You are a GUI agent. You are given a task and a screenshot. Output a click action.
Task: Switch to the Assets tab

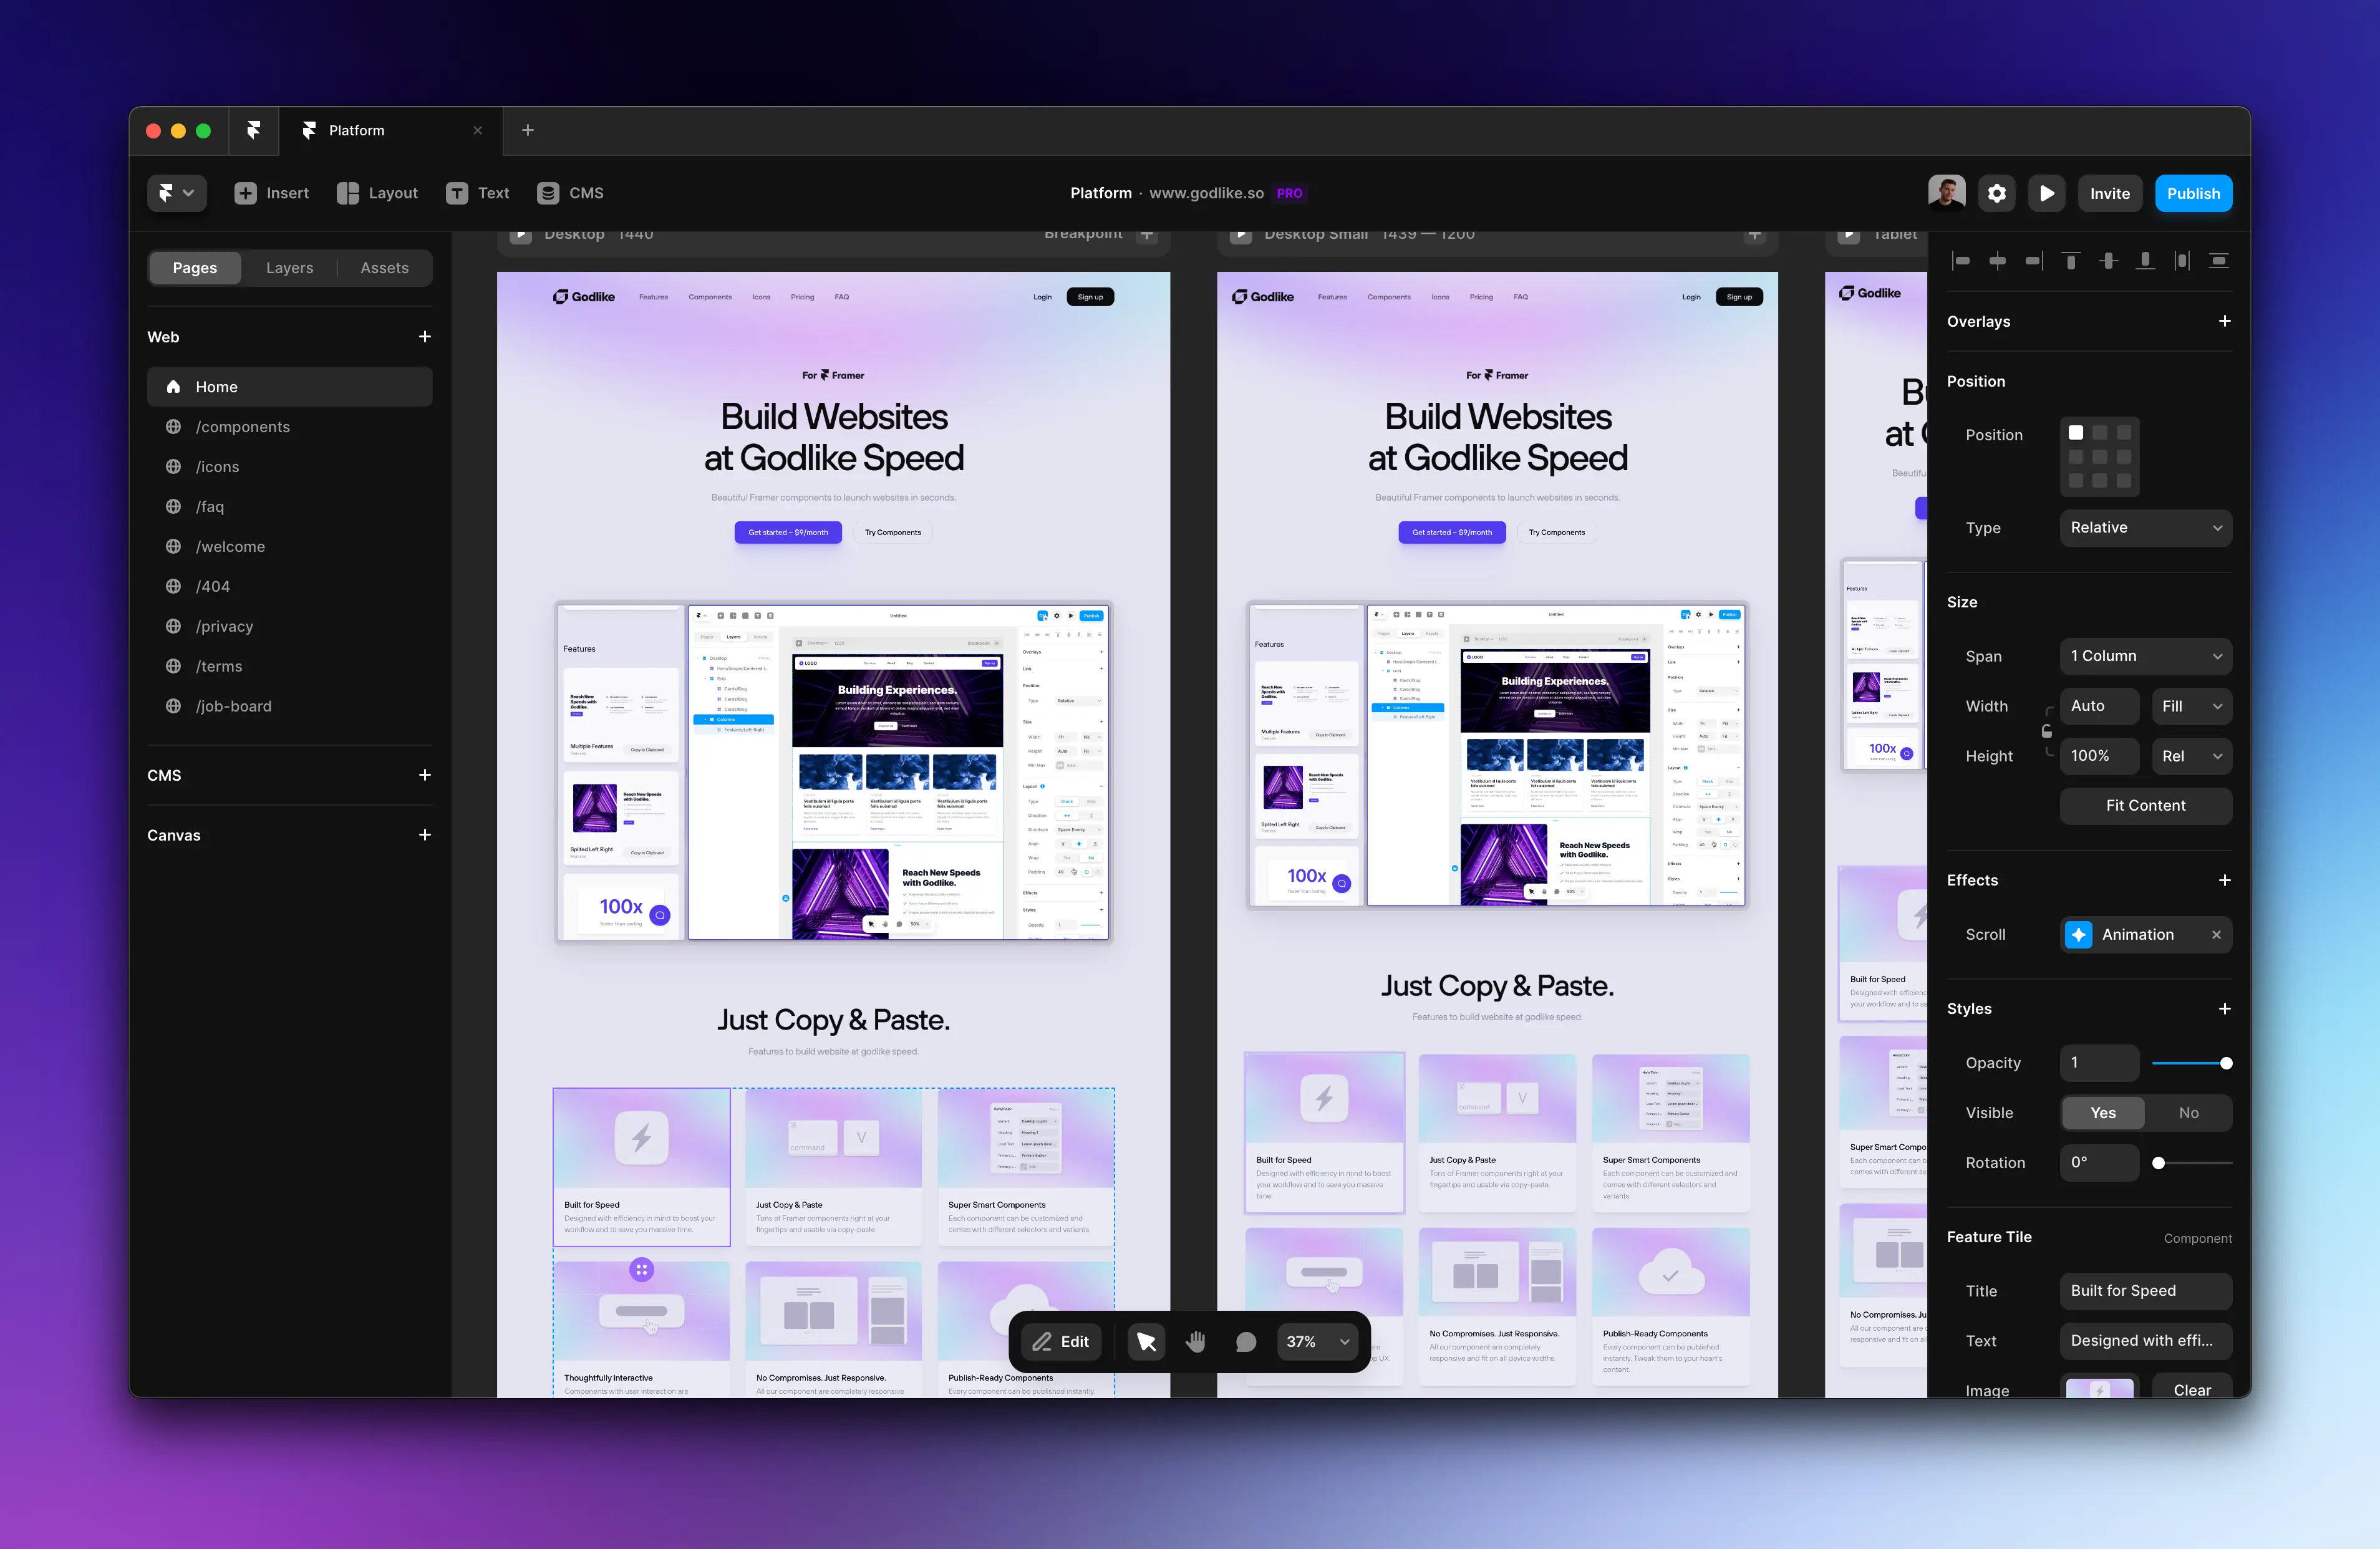384,268
